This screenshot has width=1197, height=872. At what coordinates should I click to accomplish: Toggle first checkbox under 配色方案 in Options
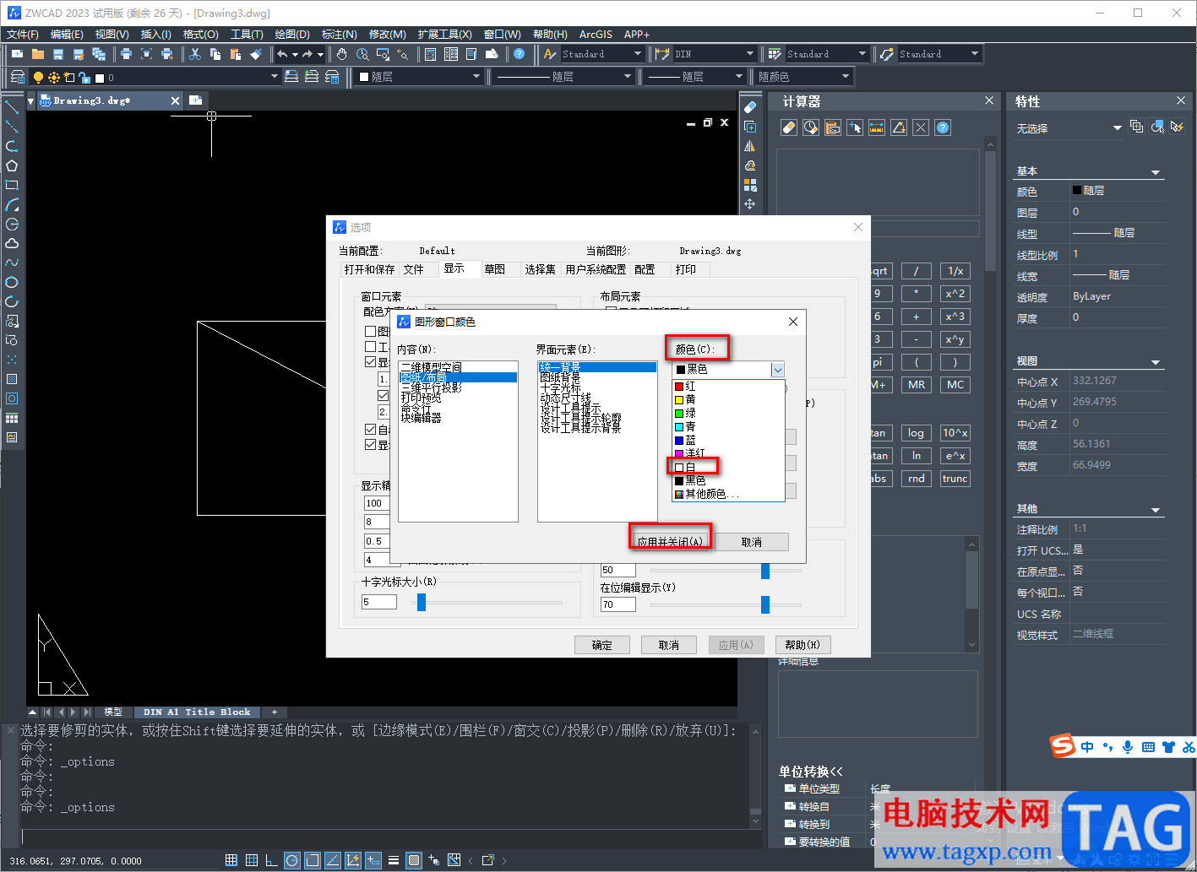pyautogui.click(x=370, y=331)
